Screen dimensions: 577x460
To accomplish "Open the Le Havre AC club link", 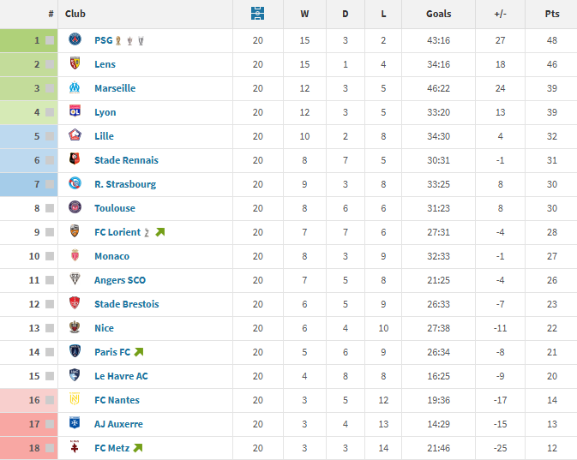I will click(x=121, y=376).
